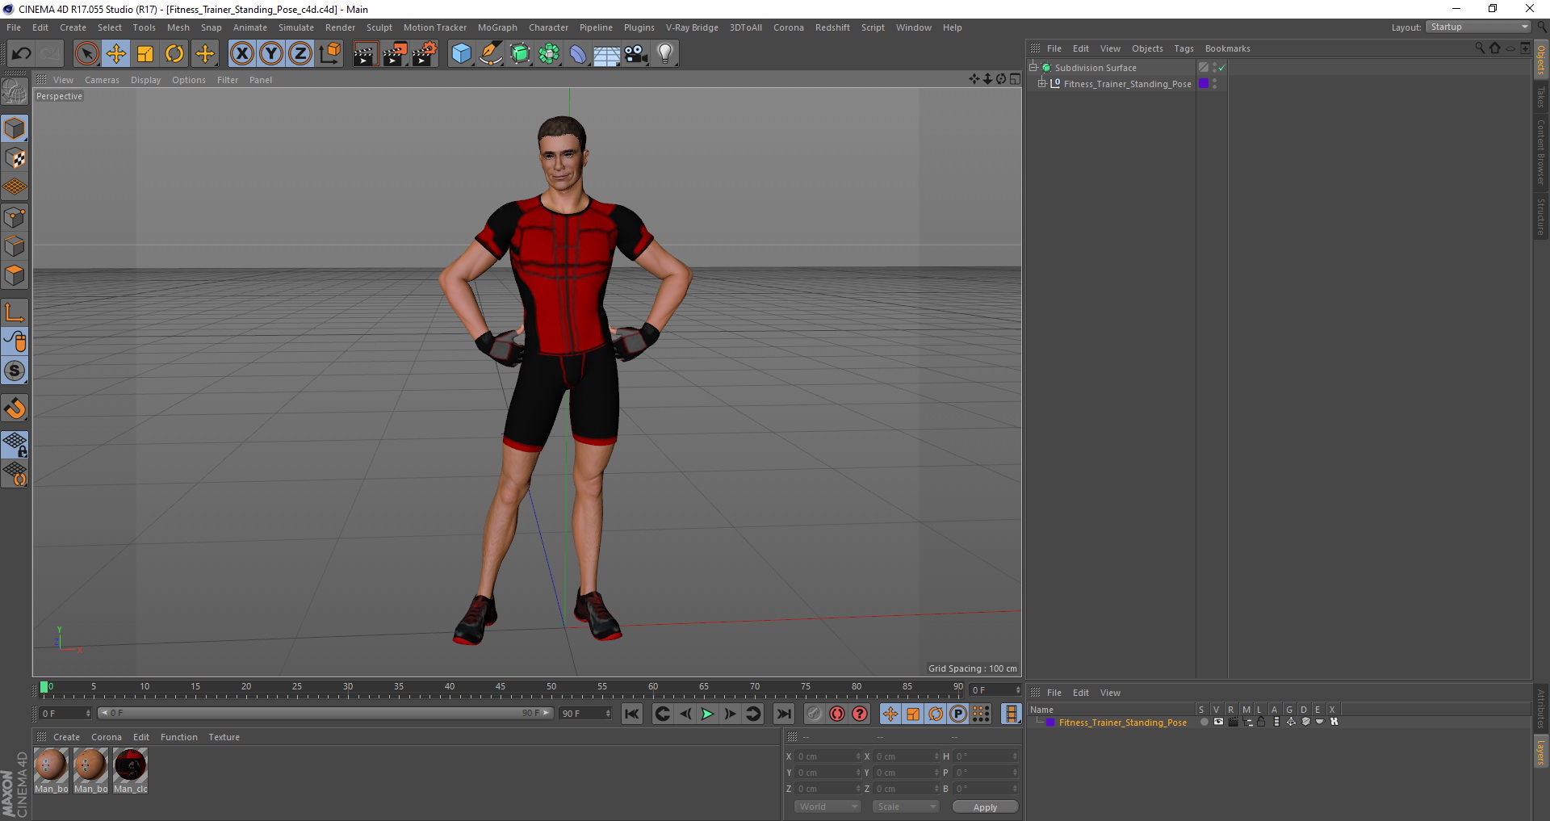This screenshot has height=821, width=1550.
Task: Click the coordinate system icon
Action: pyautogui.click(x=330, y=54)
